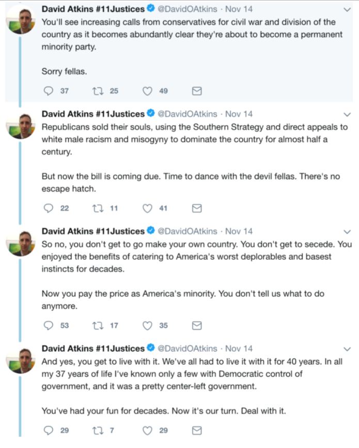This screenshot has width=359, height=448.
Task: Open the Nov 14 timestamp of the last tweet
Action: pos(239,349)
